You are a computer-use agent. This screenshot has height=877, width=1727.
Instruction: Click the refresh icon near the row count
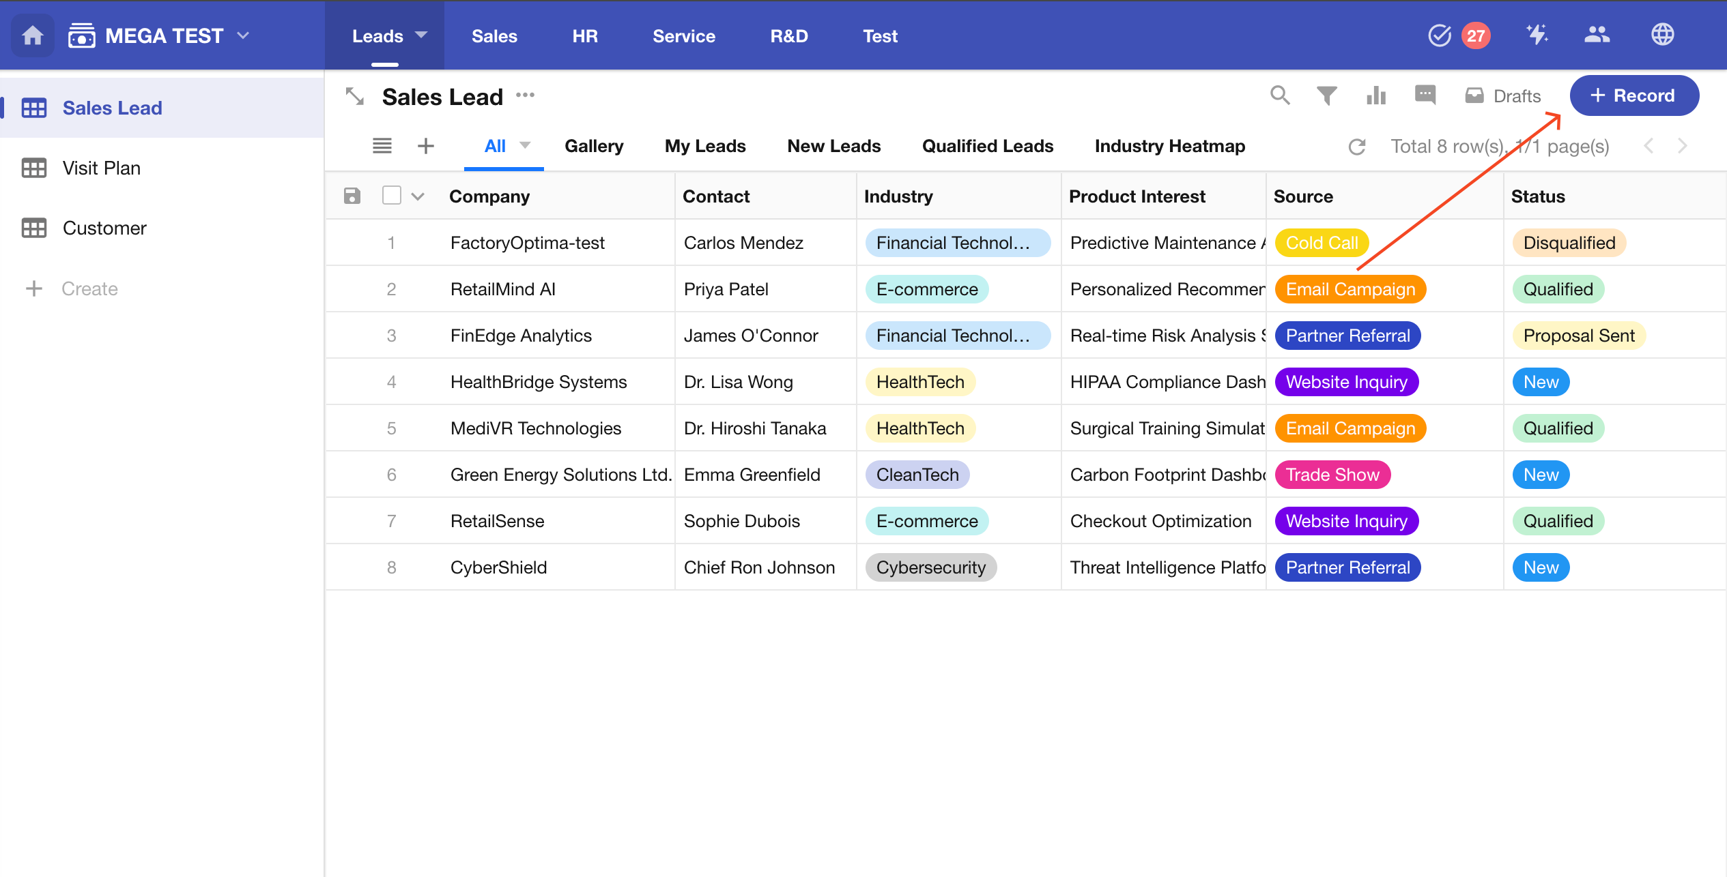pyautogui.click(x=1357, y=147)
